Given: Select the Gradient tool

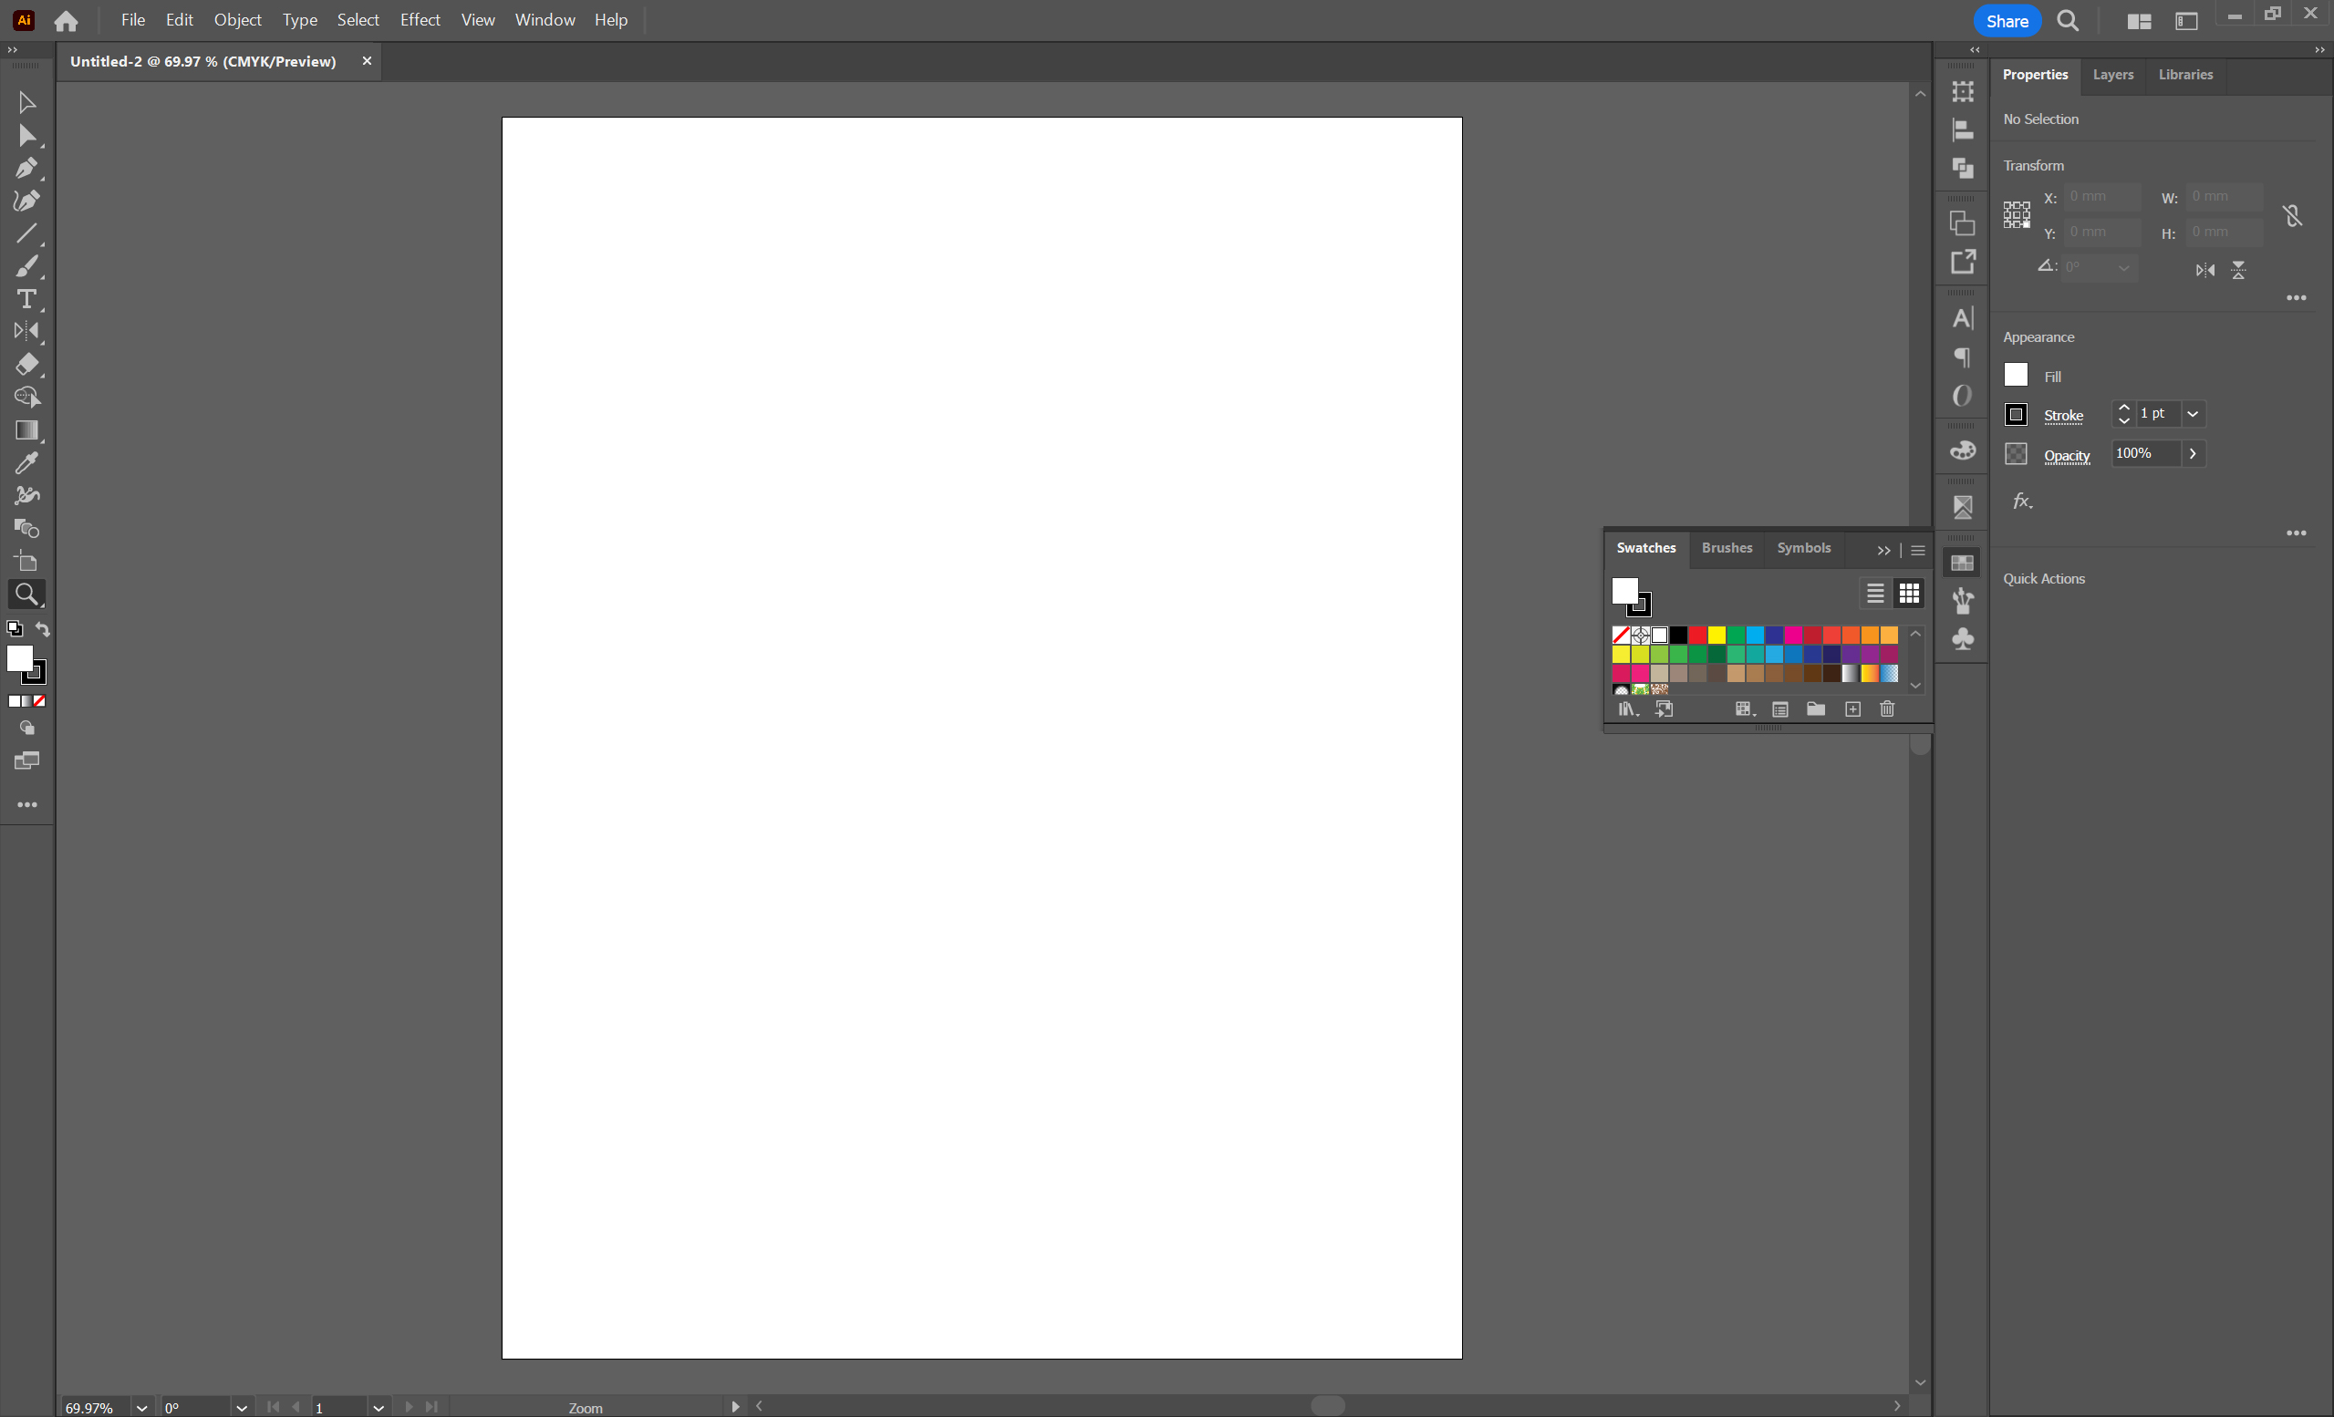Looking at the screenshot, I should coord(26,431).
